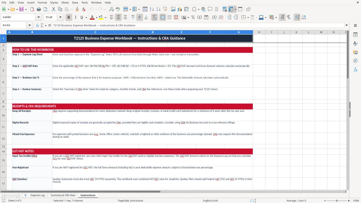Open the Function Wizard next to Name Box
The width and height of the screenshot is (361, 203).
point(37,25)
